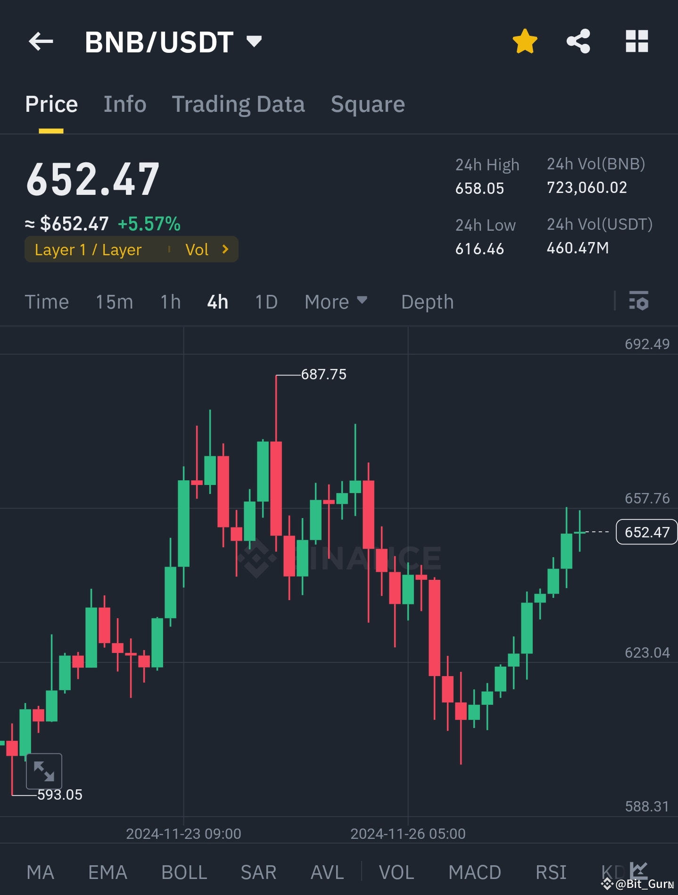Open the Trading Data tab

(x=239, y=104)
